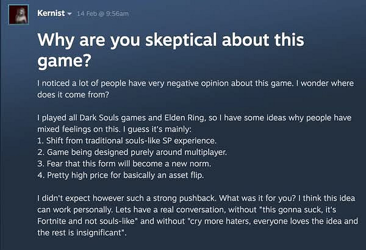This screenshot has width=366, height=250.
Task: Click the paragraph starting "I noticed a lot"
Action: (183, 83)
